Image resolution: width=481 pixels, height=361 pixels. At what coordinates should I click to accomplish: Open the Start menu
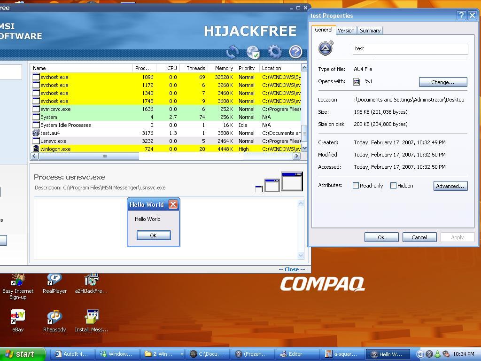tap(23, 354)
